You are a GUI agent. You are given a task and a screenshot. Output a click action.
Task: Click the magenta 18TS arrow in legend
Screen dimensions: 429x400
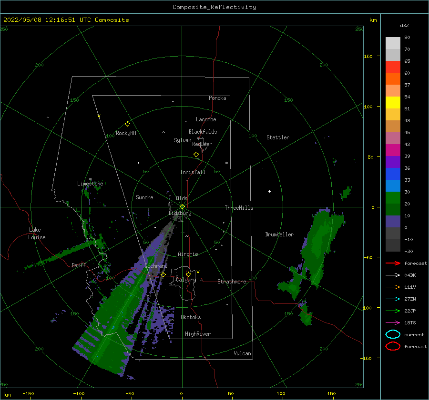point(393,323)
